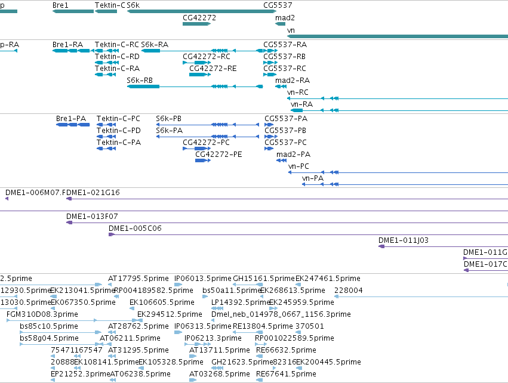Select the bs50a11.5prime EST label
Screen dimensions: 508x383
coord(232,291)
